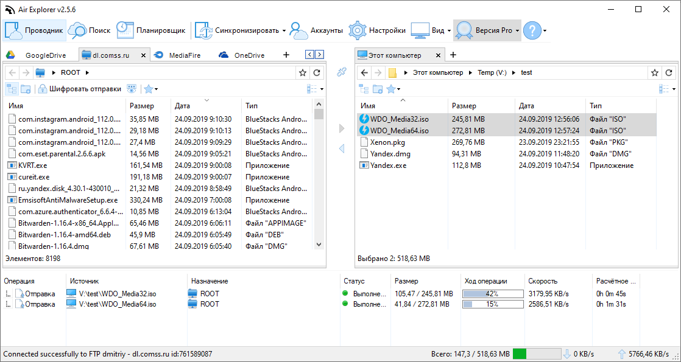Sort the left pane by Размер column
This screenshot has width=681, height=362.
pyautogui.click(x=147, y=105)
